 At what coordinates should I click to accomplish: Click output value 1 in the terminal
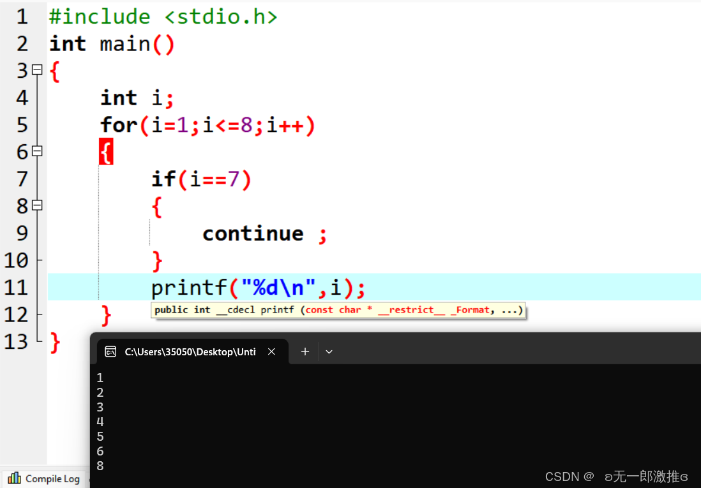coord(100,378)
